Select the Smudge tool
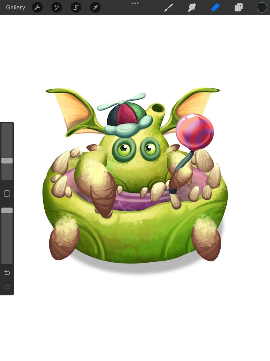 click(x=192, y=8)
